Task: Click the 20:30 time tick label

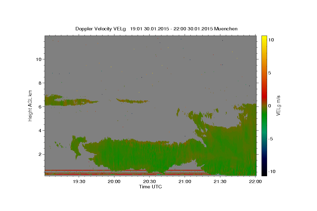Action: 150,181
